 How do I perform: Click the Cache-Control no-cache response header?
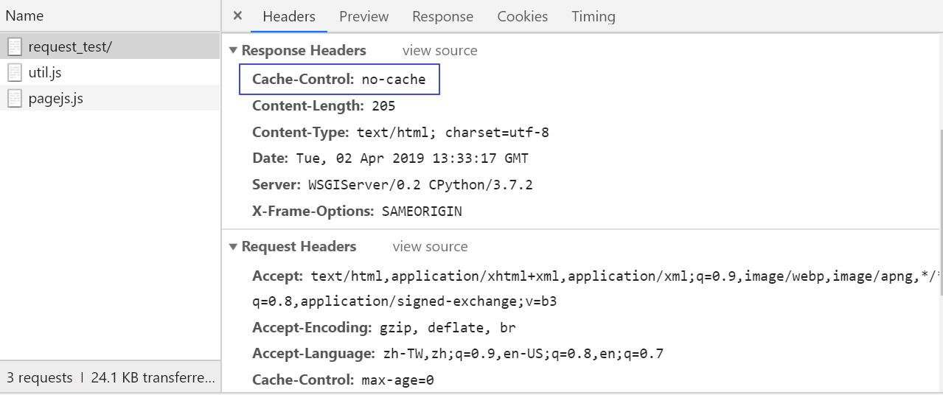339,80
